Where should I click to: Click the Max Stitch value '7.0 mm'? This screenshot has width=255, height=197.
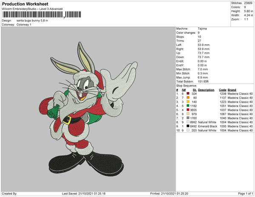203,69
